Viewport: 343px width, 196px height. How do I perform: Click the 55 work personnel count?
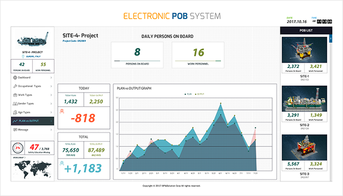(44, 65)
